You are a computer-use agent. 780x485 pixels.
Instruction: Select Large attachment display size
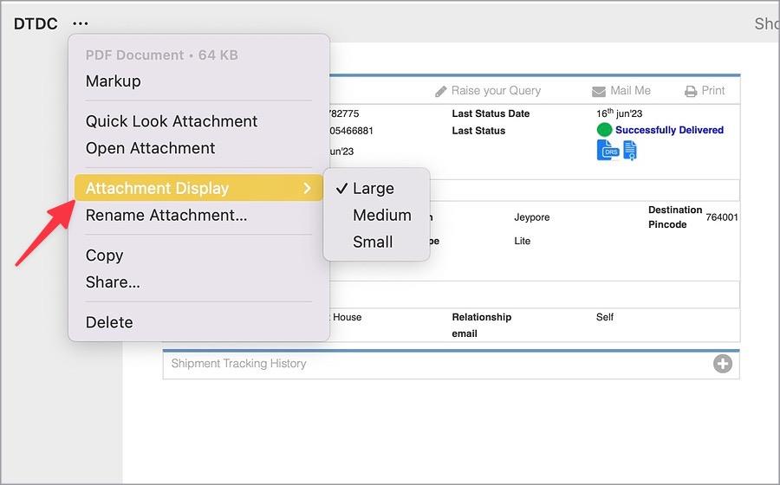(x=373, y=188)
